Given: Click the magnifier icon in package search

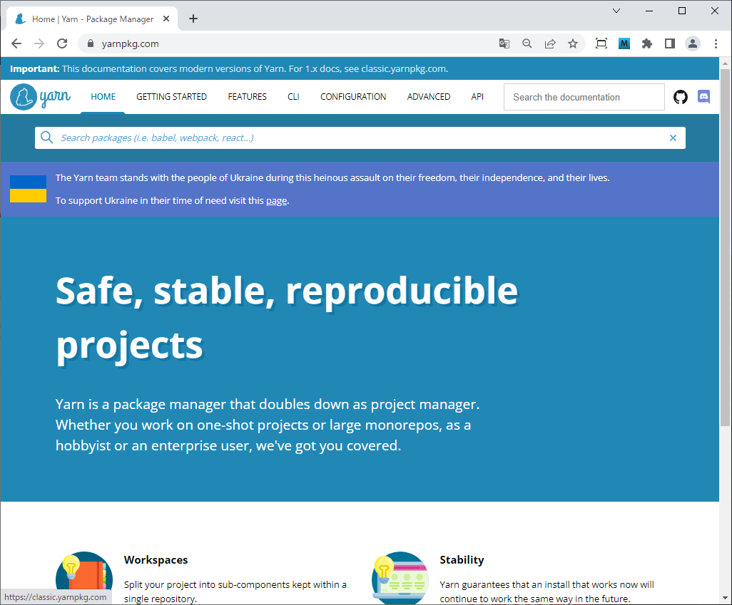Looking at the screenshot, I should [x=46, y=137].
